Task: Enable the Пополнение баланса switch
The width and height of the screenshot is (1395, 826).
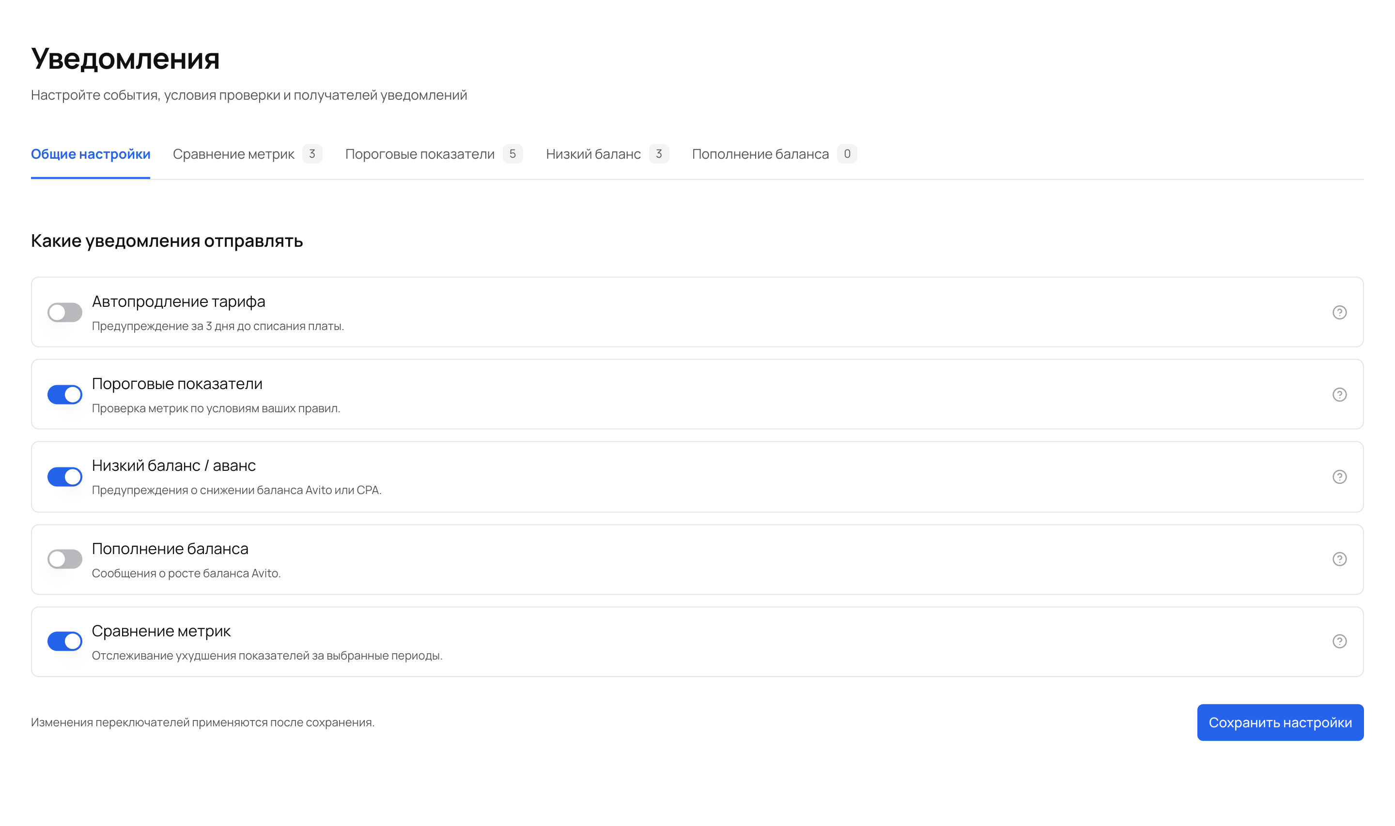Action: (x=64, y=559)
